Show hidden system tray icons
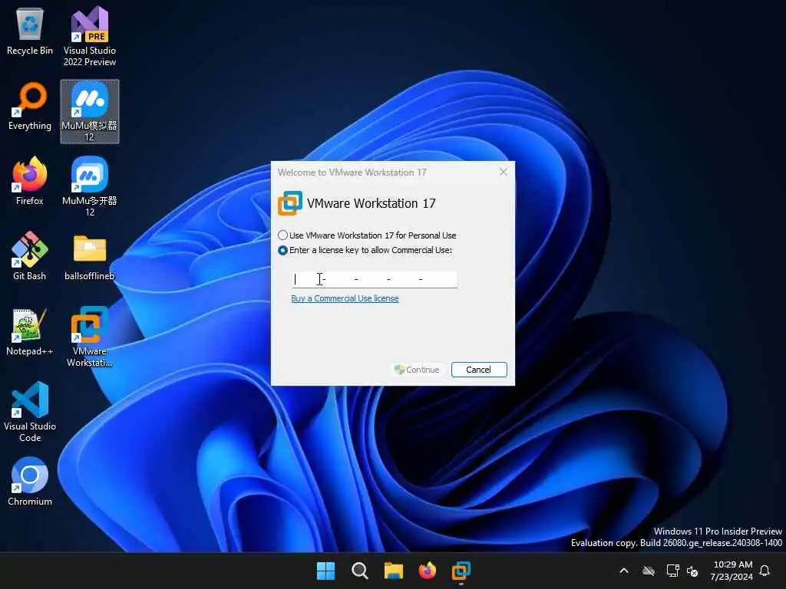Viewport: 786px width, 589px height. 624,571
